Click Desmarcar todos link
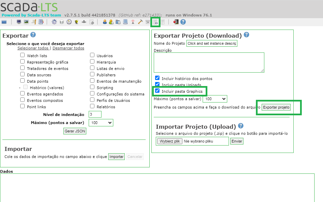 coord(68,48)
